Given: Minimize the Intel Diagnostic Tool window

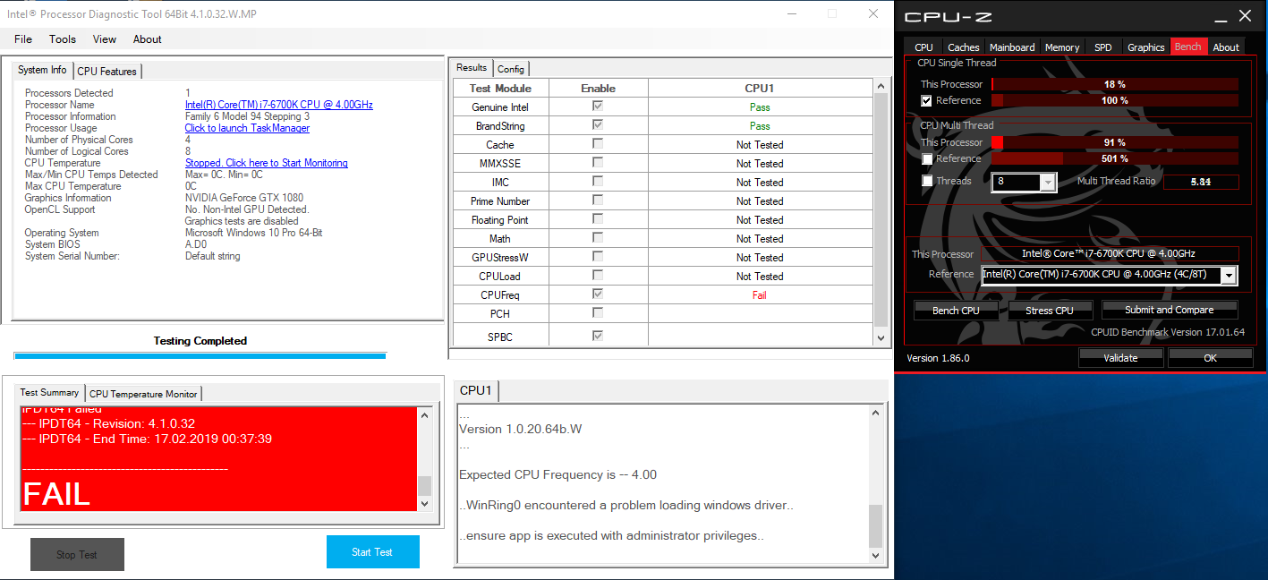Looking at the screenshot, I should pyautogui.click(x=792, y=13).
